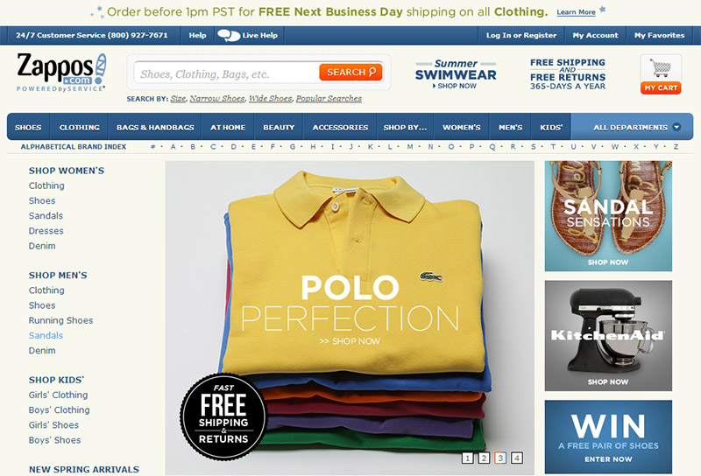Jump to brands starting with letter K
The width and height of the screenshot is (701, 476).
click(370, 146)
